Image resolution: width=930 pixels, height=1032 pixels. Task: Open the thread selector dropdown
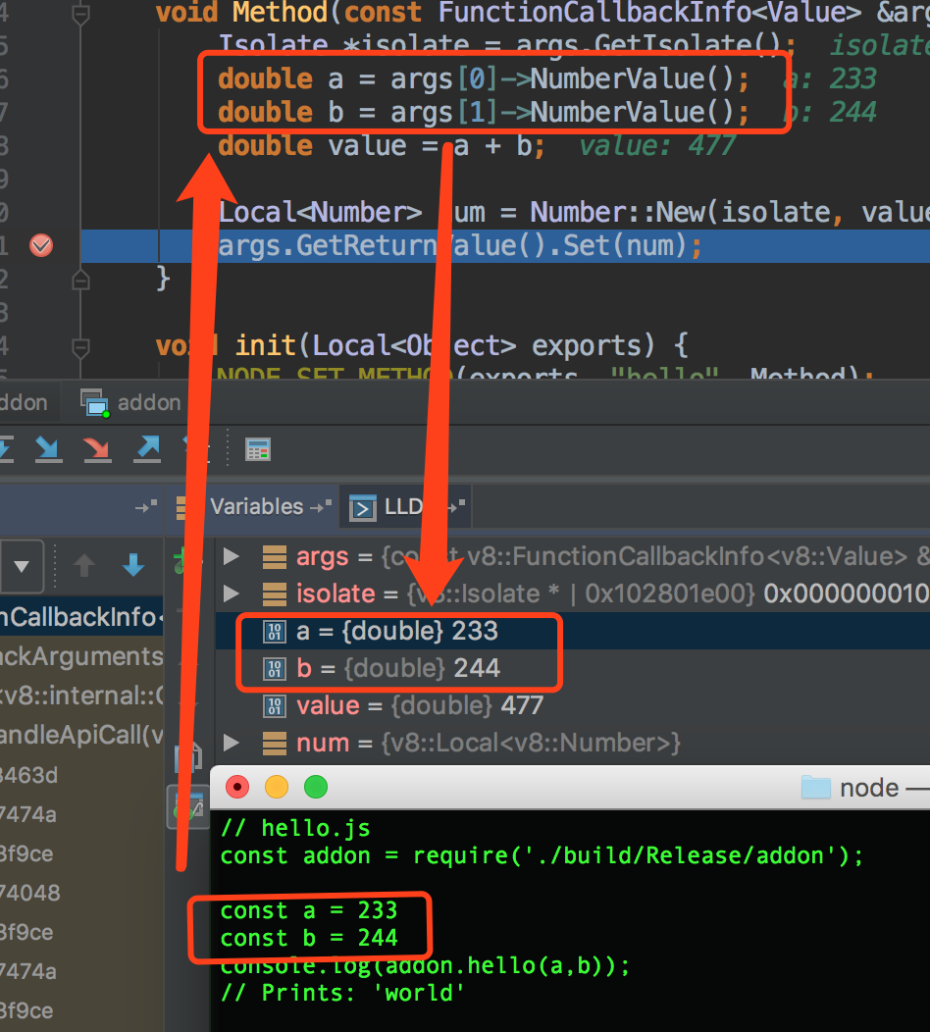point(21,566)
